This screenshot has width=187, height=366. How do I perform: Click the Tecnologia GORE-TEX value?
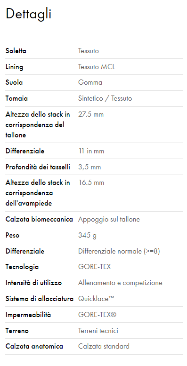tap(94, 267)
